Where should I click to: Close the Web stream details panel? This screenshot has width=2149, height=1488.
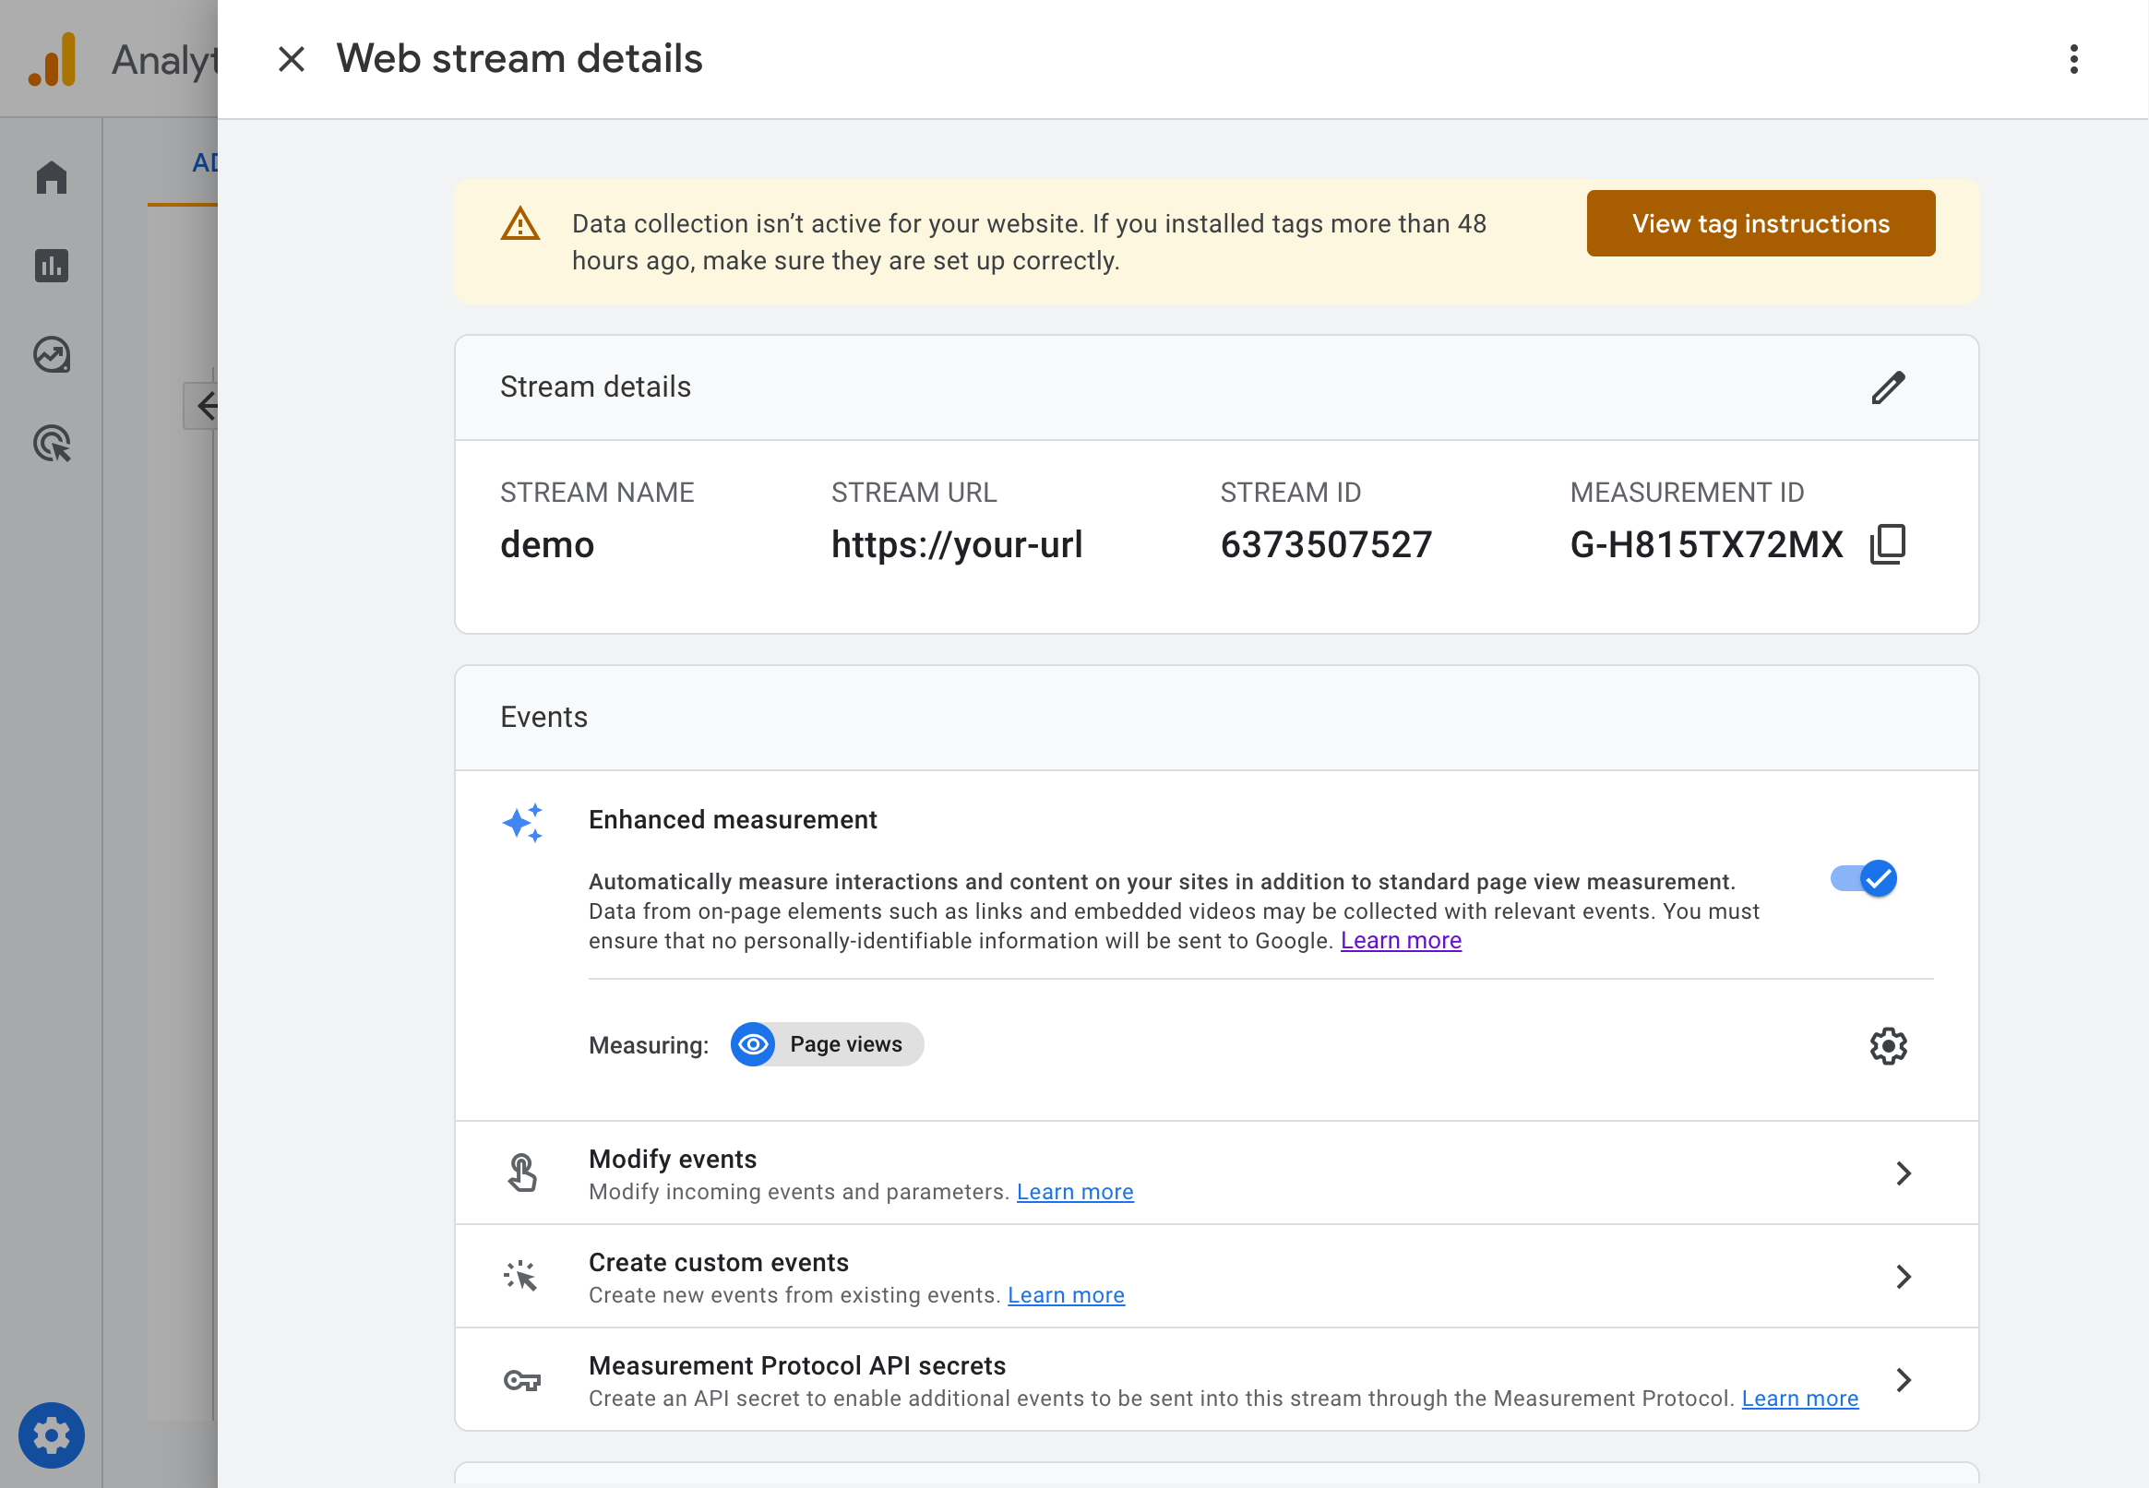(291, 59)
